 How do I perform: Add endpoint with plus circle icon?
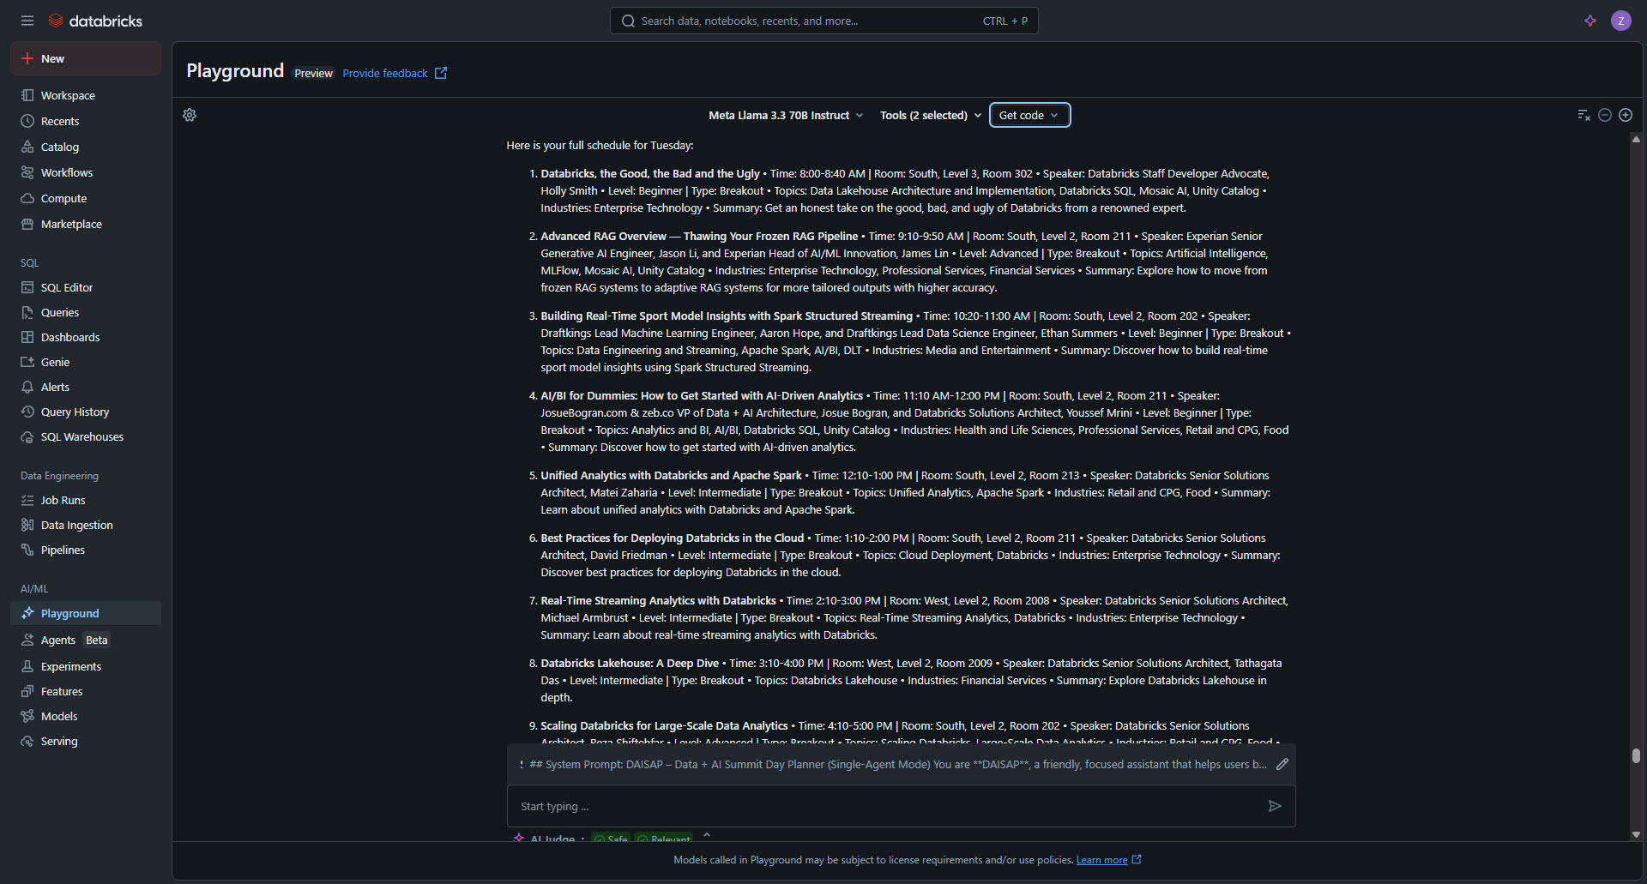tap(1625, 115)
